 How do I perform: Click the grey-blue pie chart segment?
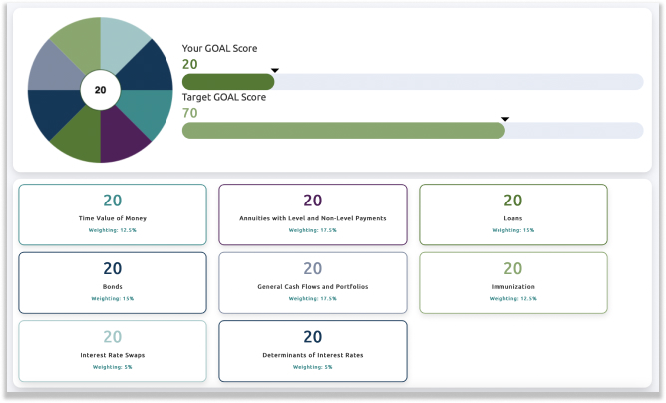[x=52, y=68]
